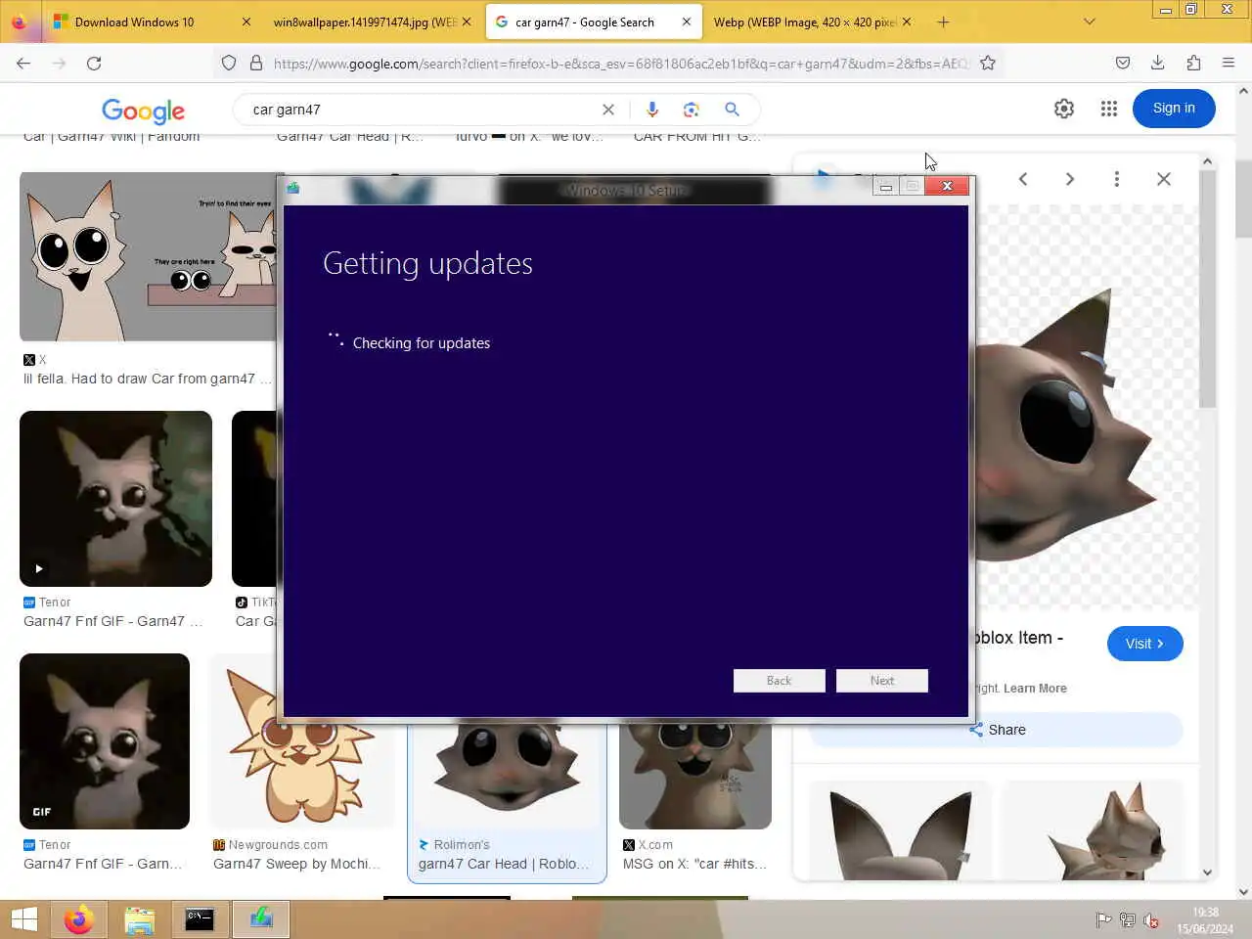1252x939 pixels.
Task: List all tabs dropdown arrow
Action: pos(1090,22)
